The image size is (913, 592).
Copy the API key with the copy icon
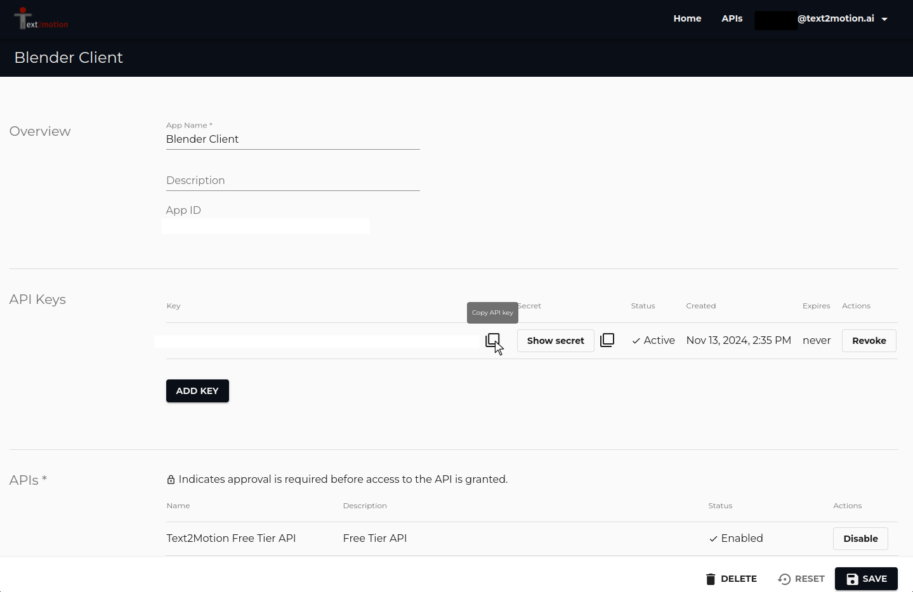pos(493,341)
